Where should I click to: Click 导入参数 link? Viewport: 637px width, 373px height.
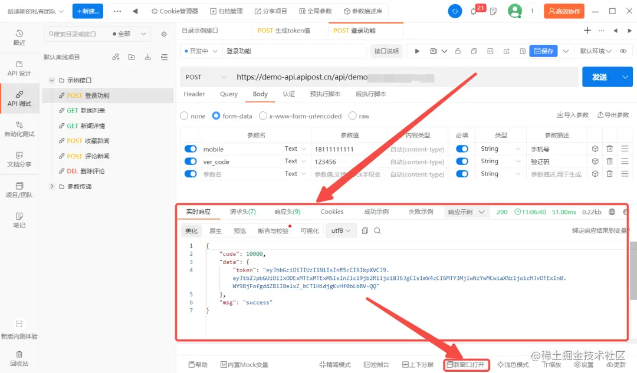572,115
